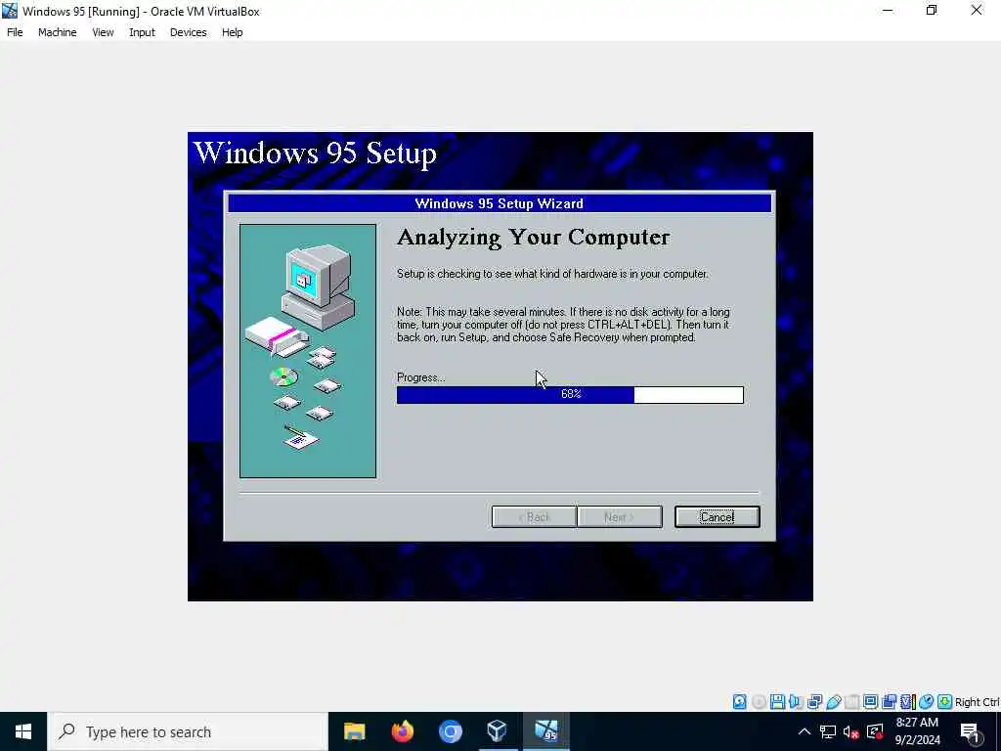This screenshot has width=1001, height=751.
Task: Click the USB devices indicator icon
Action: click(x=833, y=702)
